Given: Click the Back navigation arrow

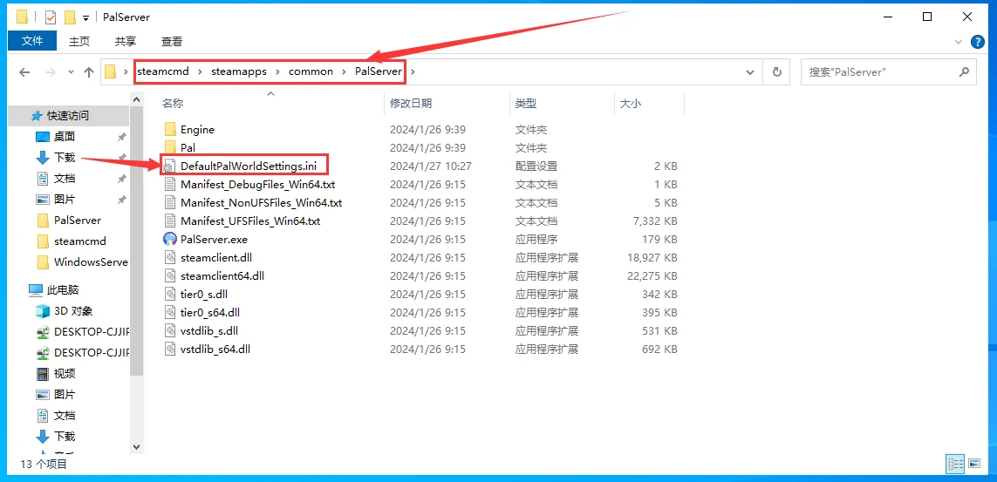Looking at the screenshot, I should [24, 72].
